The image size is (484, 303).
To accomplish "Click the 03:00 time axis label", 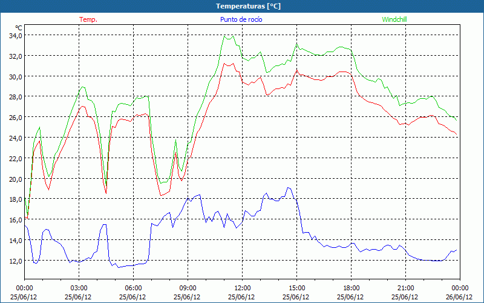I will tap(79, 288).
